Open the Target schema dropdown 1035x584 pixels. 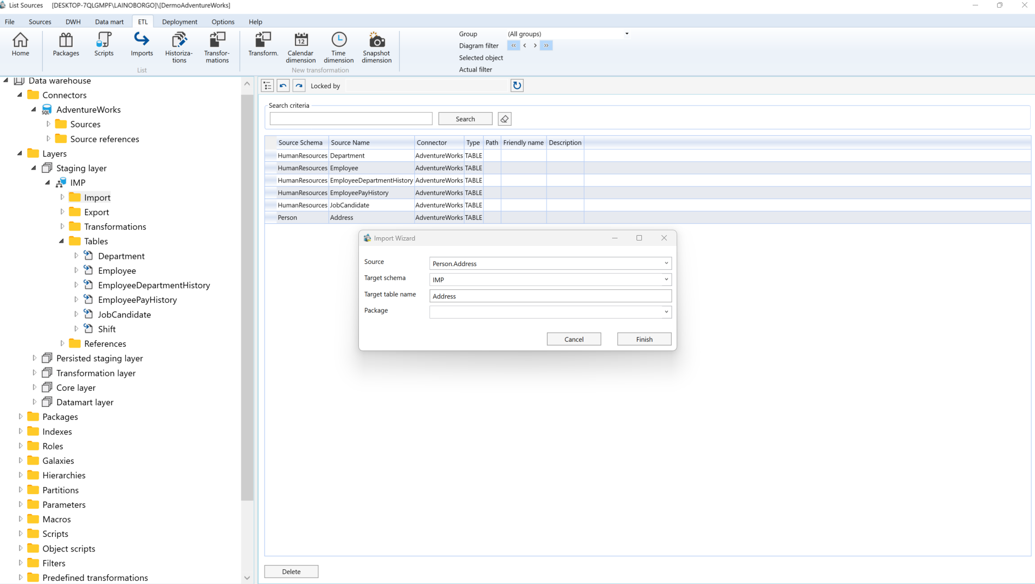[666, 280]
